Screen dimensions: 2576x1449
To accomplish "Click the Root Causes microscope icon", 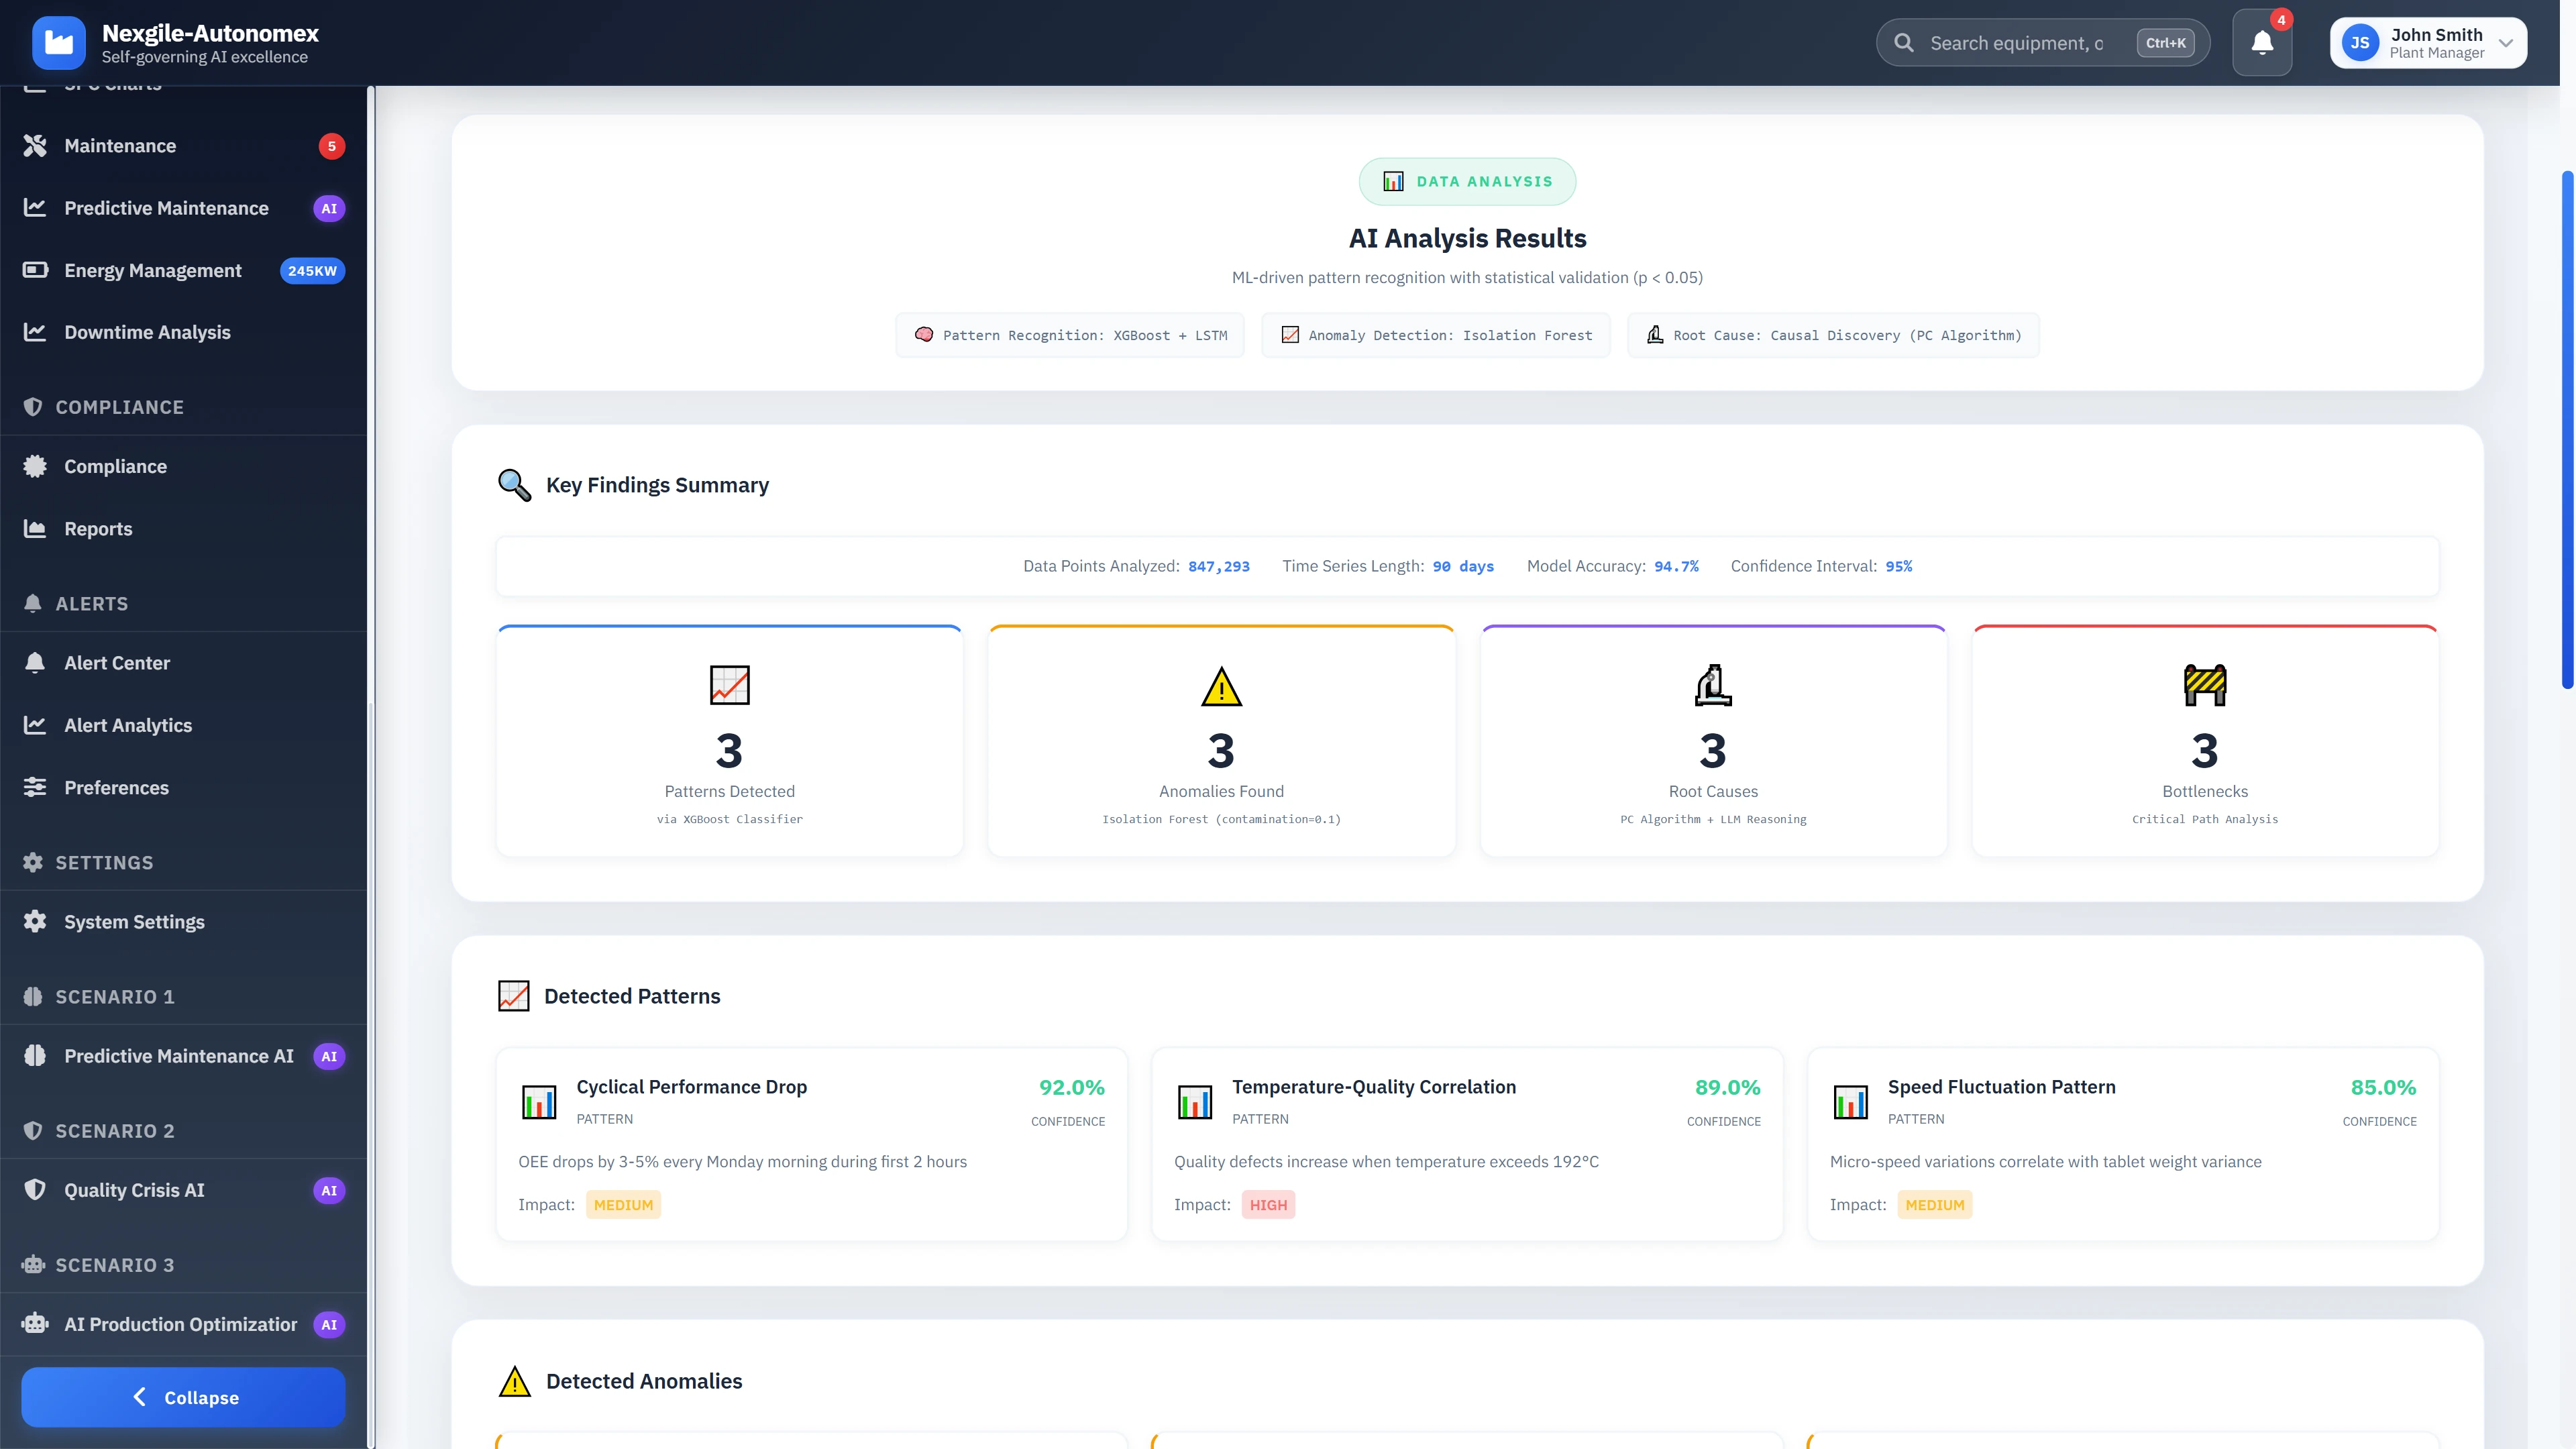I will [1712, 686].
